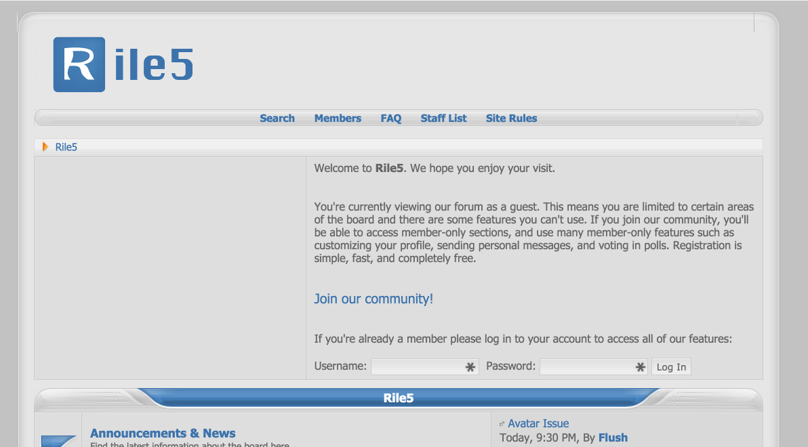Viewport: 808px width, 447px height.
Task: Click the Rile5 breadcrumb link
Action: tap(66, 147)
